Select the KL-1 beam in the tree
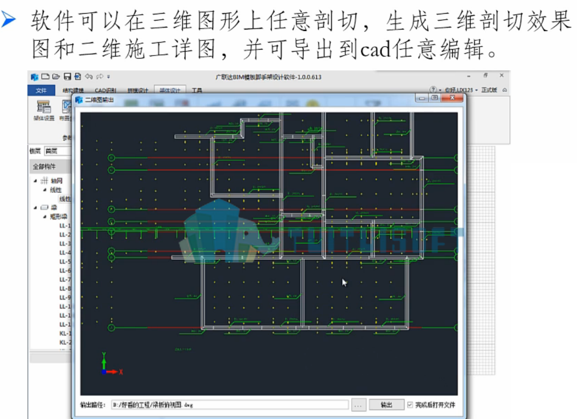Viewport: 577px width, 419px height. coord(65,333)
